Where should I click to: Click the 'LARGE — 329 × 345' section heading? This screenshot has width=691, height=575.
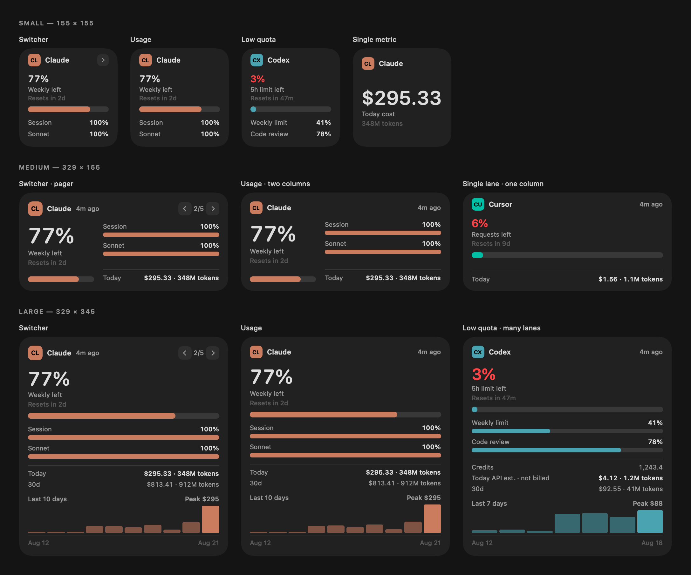coord(57,312)
